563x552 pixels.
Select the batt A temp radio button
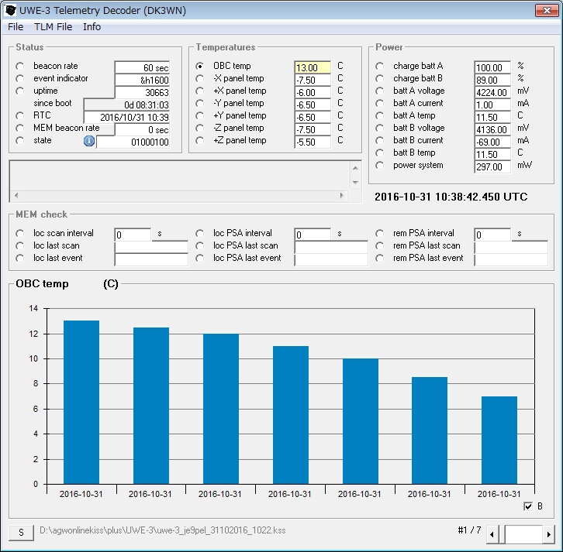point(379,116)
